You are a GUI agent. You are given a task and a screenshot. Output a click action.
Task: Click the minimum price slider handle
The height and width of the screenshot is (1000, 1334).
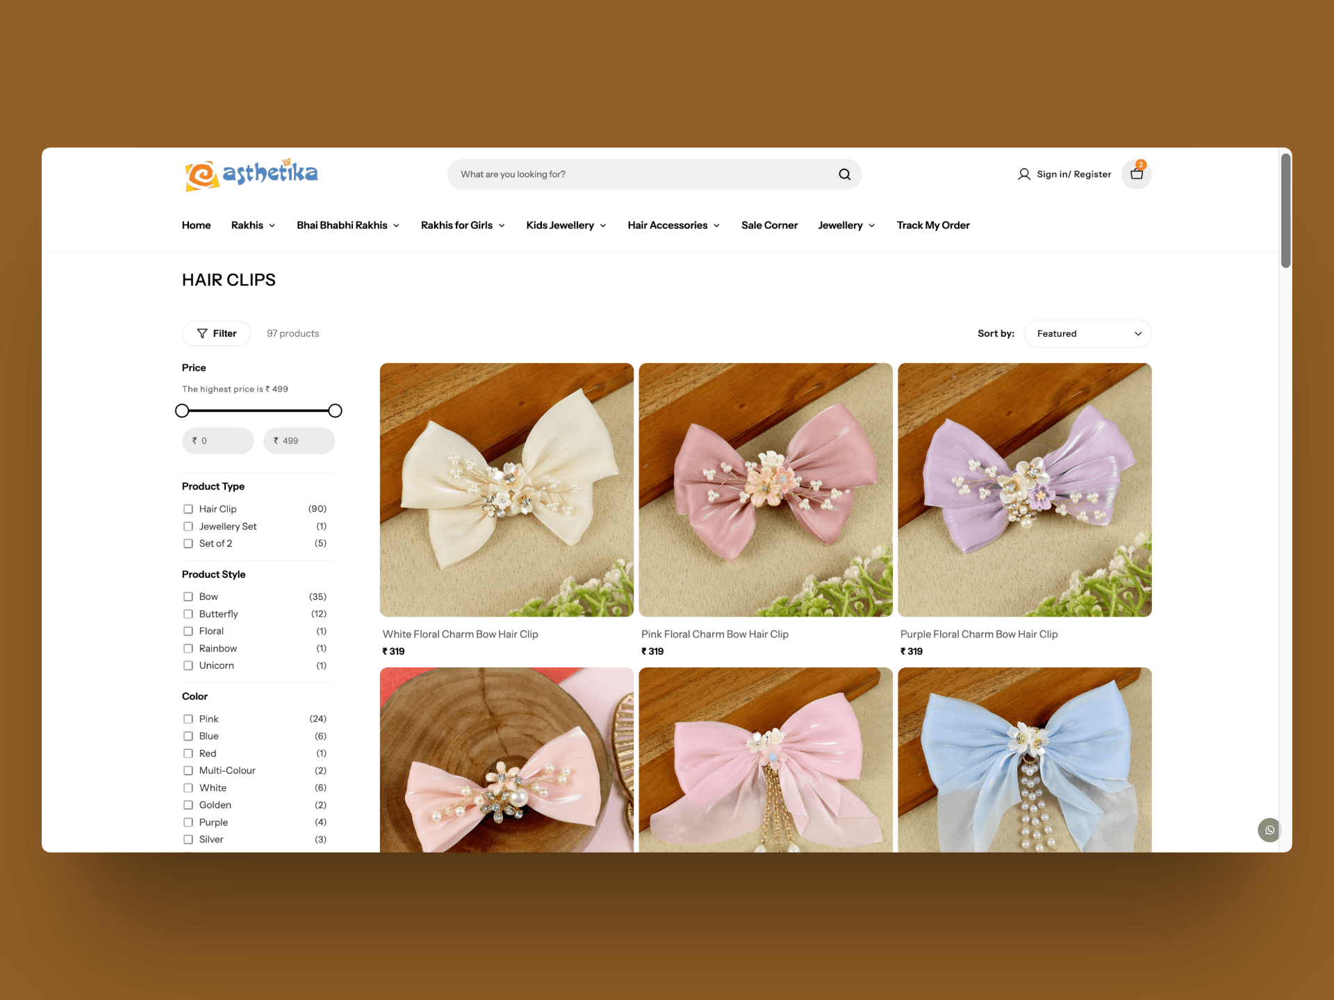[x=182, y=410]
